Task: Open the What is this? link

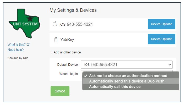Action: point(17,45)
